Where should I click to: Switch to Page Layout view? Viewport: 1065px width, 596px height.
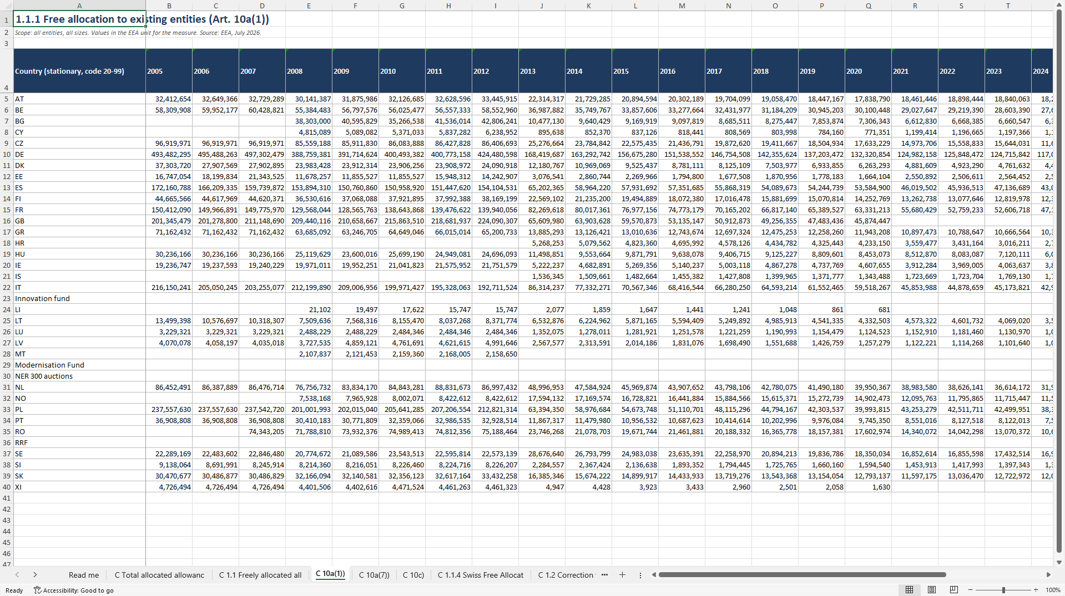(932, 590)
